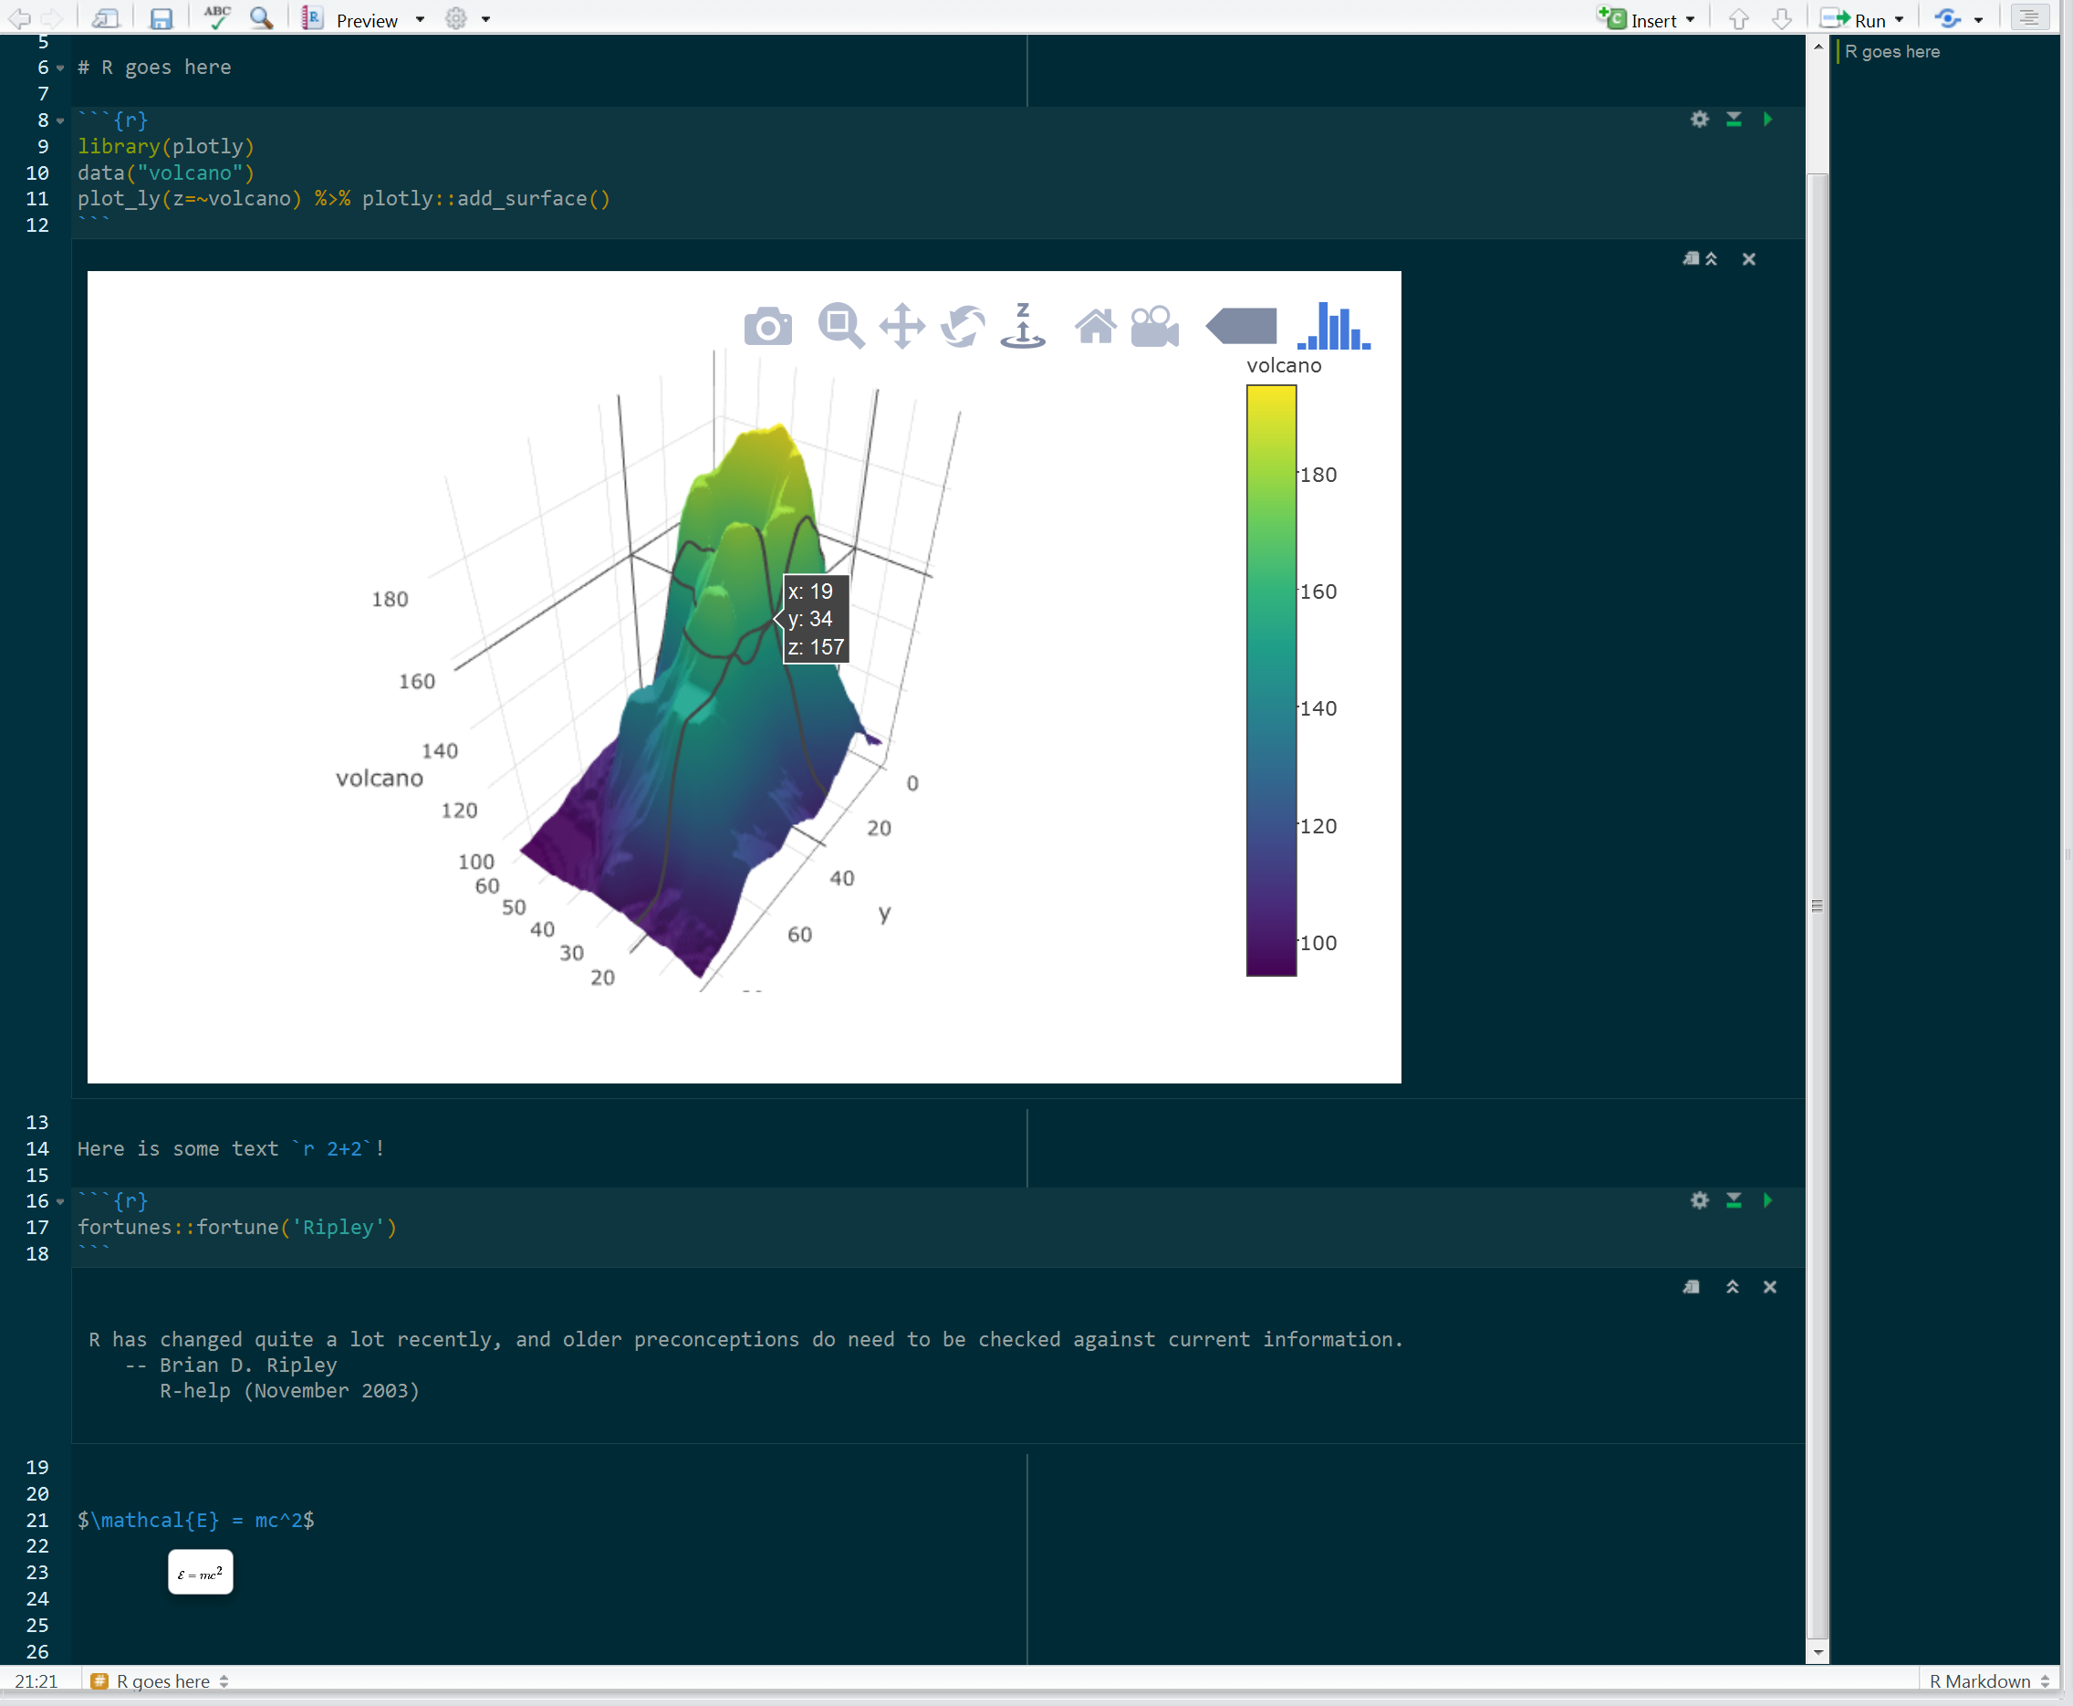Go back to previous source location
The image size is (2073, 1706).
coord(20,18)
